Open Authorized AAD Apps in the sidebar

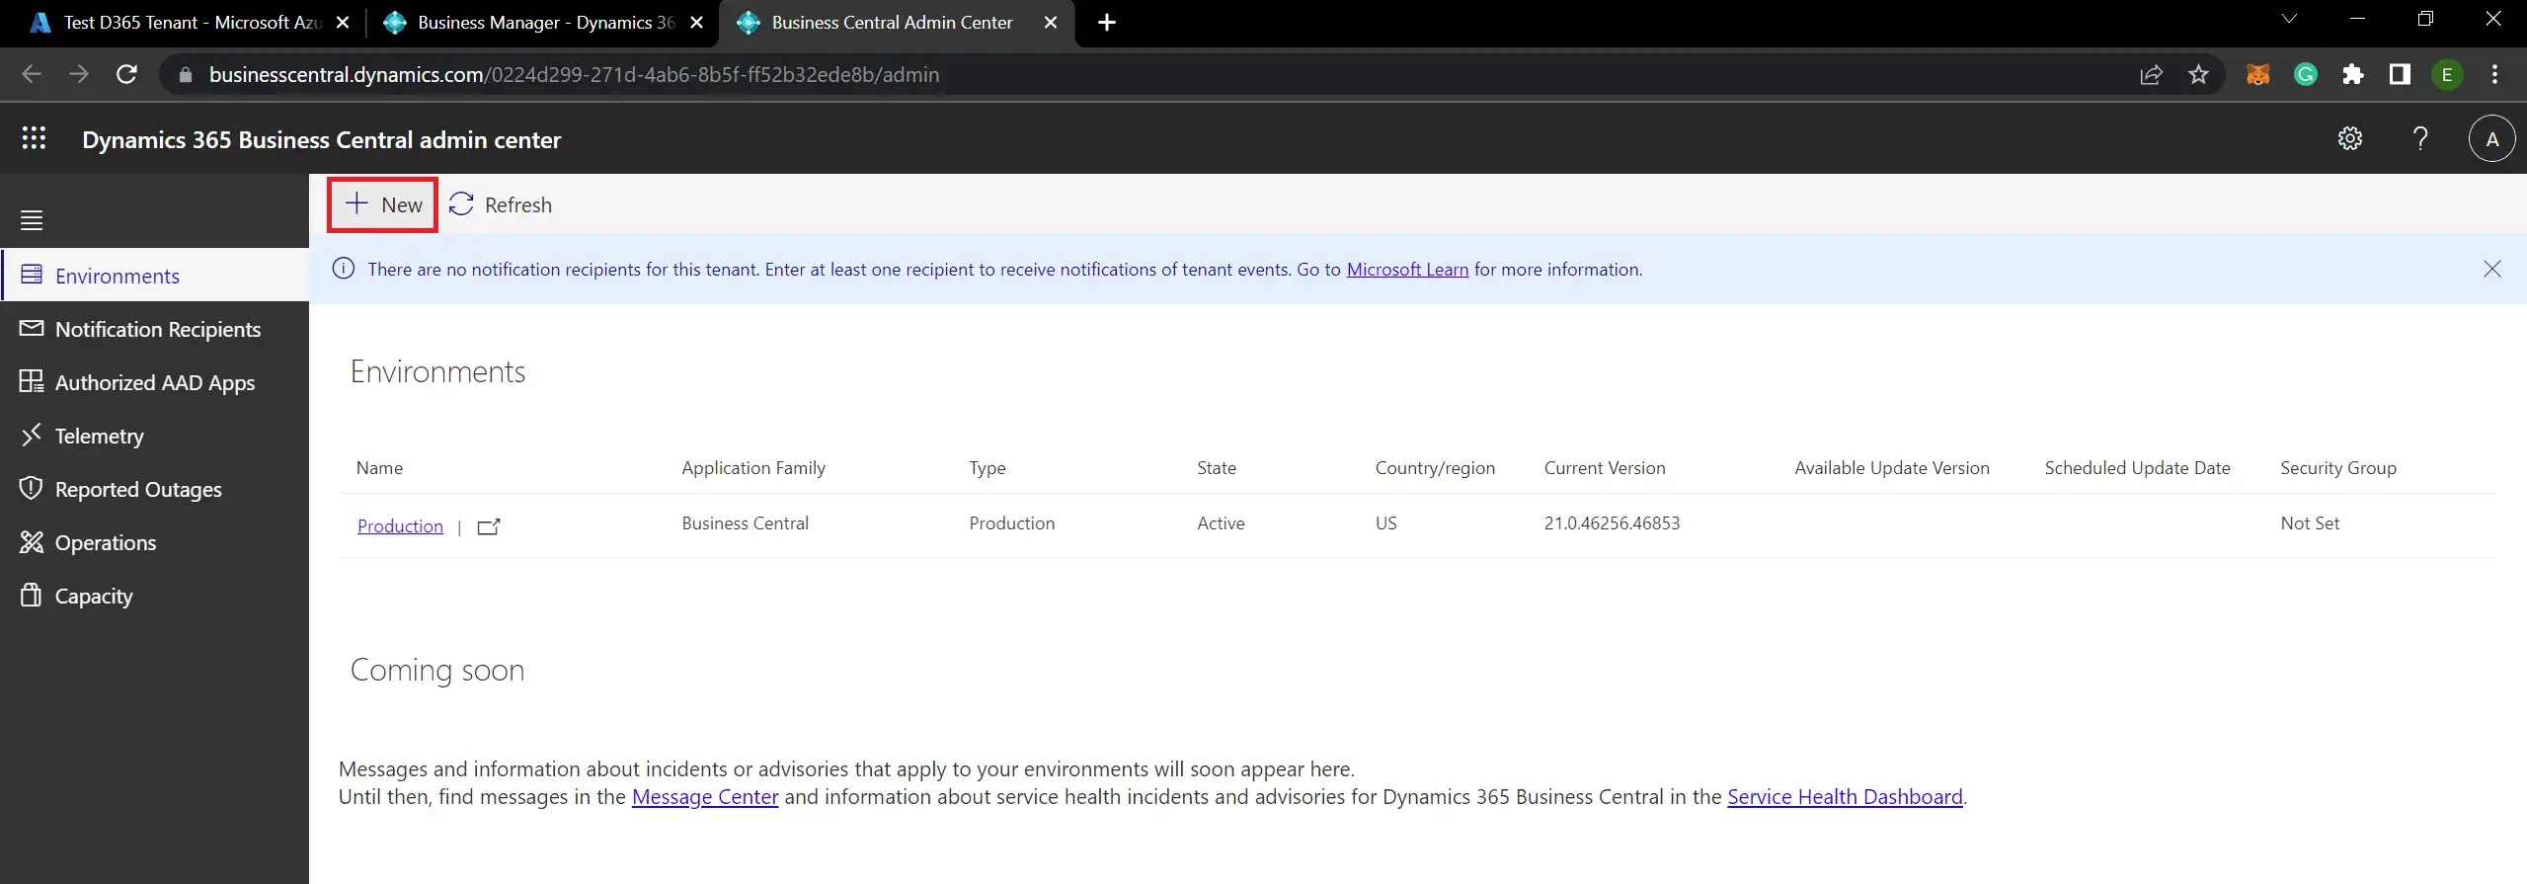(155, 382)
